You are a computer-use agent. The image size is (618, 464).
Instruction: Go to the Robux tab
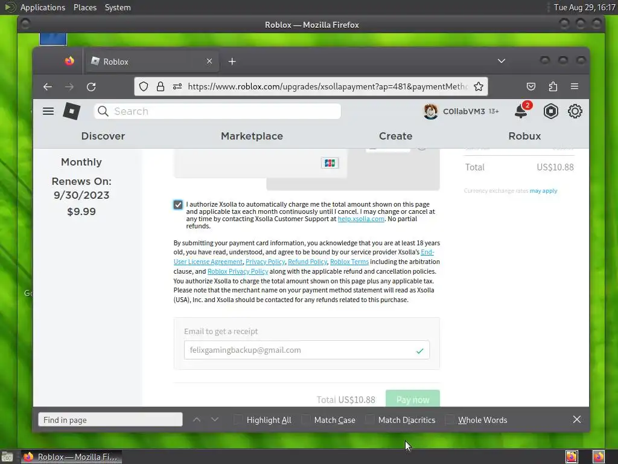click(x=524, y=136)
